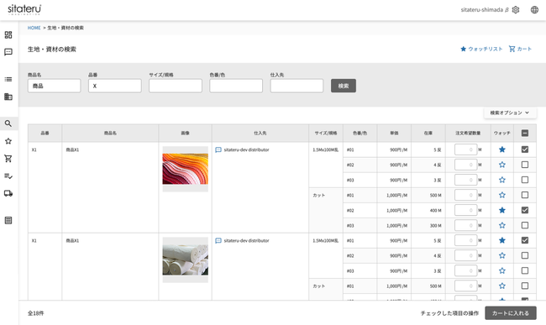This screenshot has width=546, height=325.
Task: Open the カート link at top right
Action: pyautogui.click(x=520, y=49)
